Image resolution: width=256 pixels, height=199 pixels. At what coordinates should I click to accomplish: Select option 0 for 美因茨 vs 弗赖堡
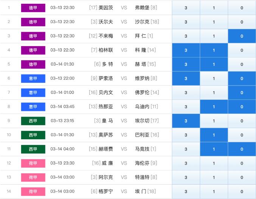click(x=242, y=8)
